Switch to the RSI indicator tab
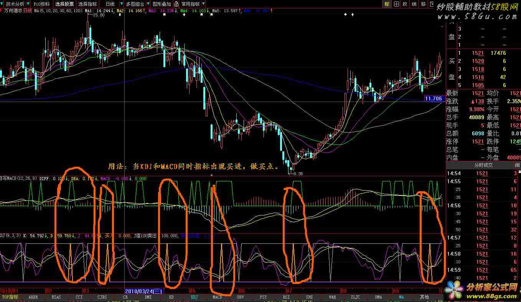Image resolution: width=521 pixels, height=302 pixels. click(x=286, y=297)
